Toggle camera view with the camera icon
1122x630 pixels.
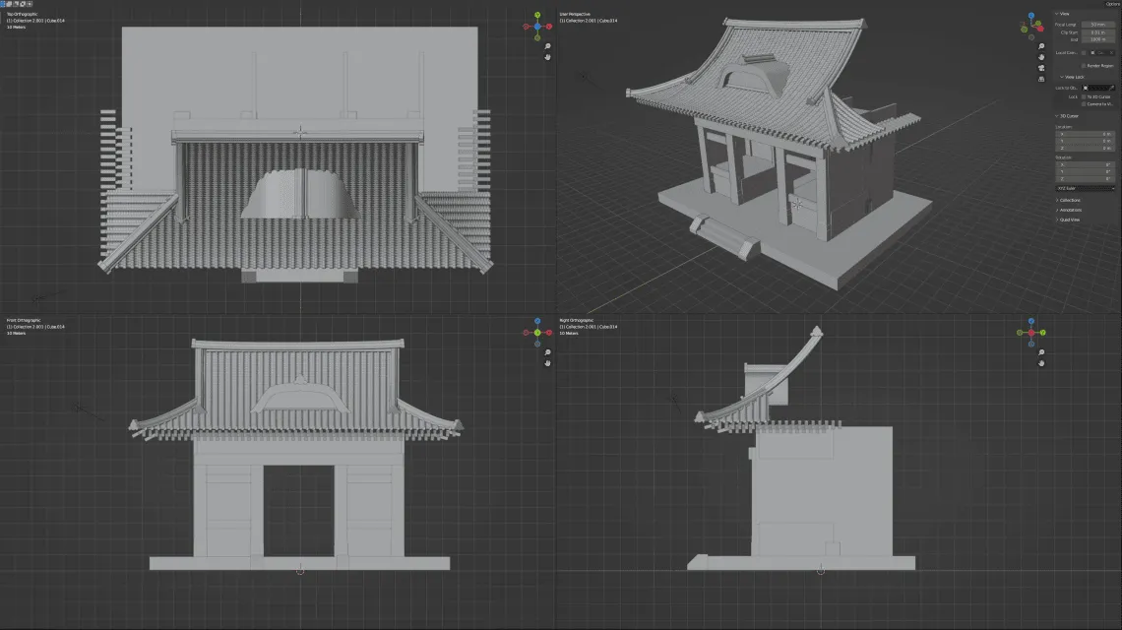pos(1040,67)
